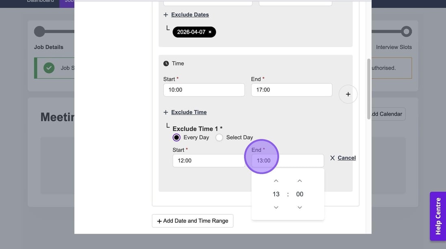Click the modal's vertical scrollbar
Viewport: 446px width, 249px height.
[x=369, y=90]
